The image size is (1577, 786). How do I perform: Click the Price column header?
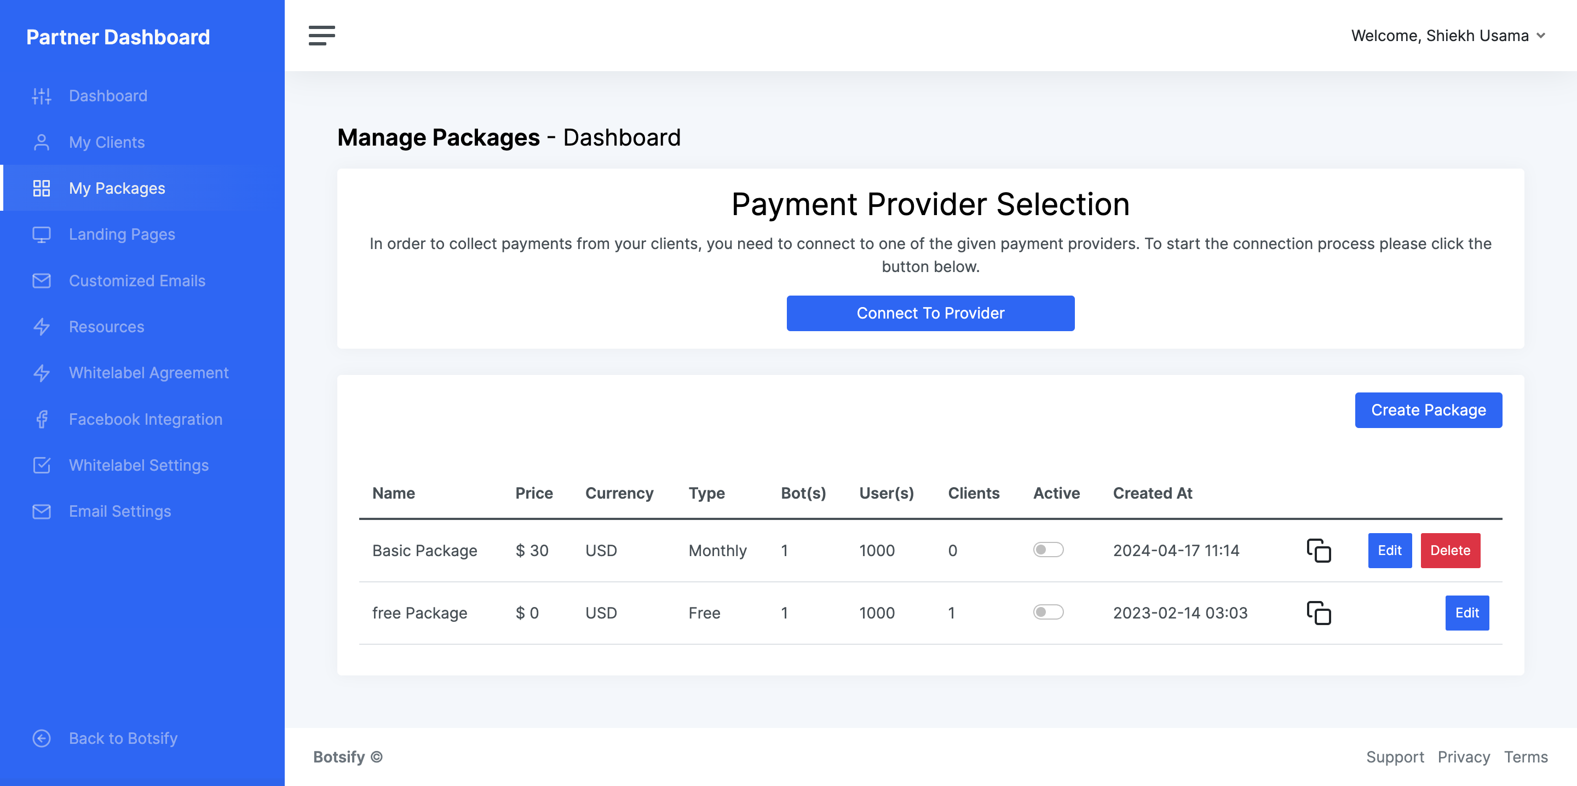pos(534,493)
